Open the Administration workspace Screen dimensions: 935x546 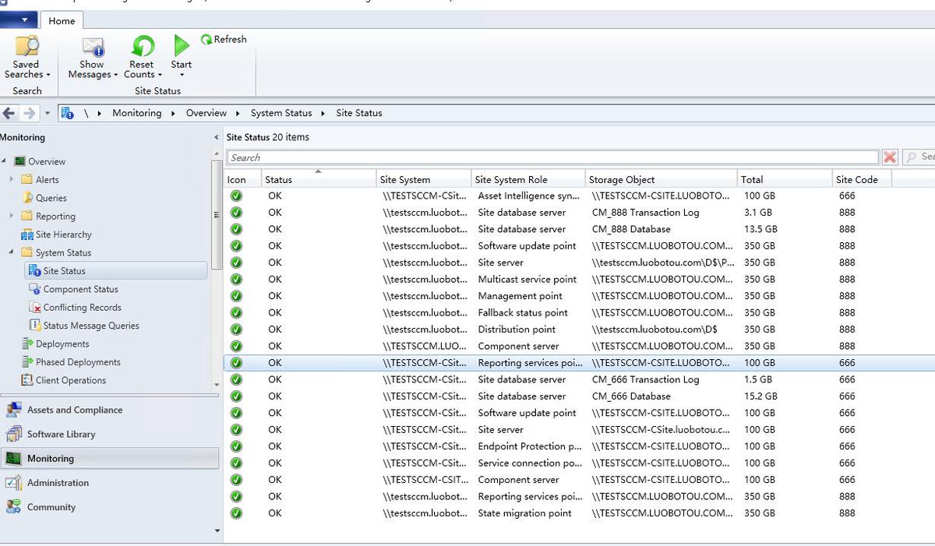pos(109,482)
